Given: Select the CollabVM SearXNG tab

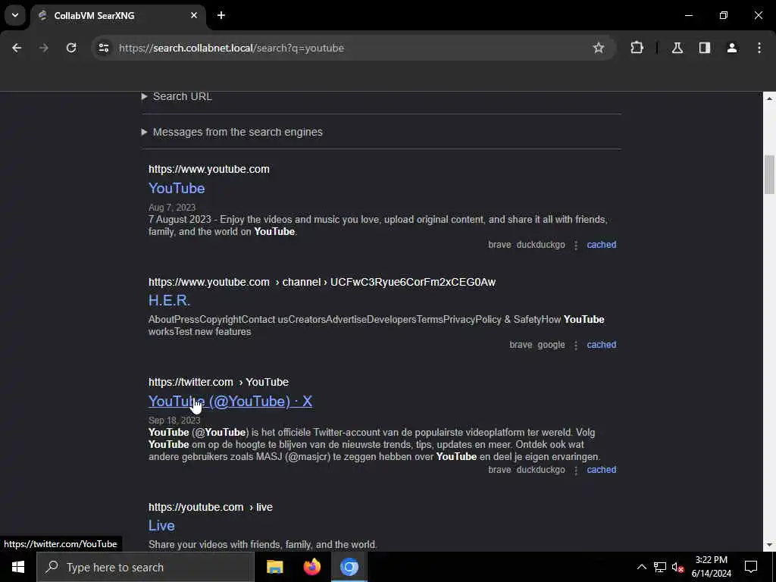Looking at the screenshot, I should tap(117, 15).
